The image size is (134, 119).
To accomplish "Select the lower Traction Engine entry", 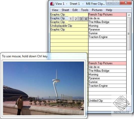I will click(107, 86).
